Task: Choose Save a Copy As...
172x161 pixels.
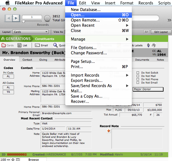Action: 98,96
